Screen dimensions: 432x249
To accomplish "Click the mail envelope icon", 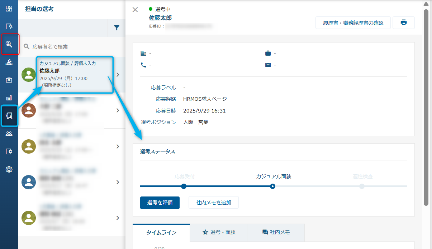I will (268, 65).
